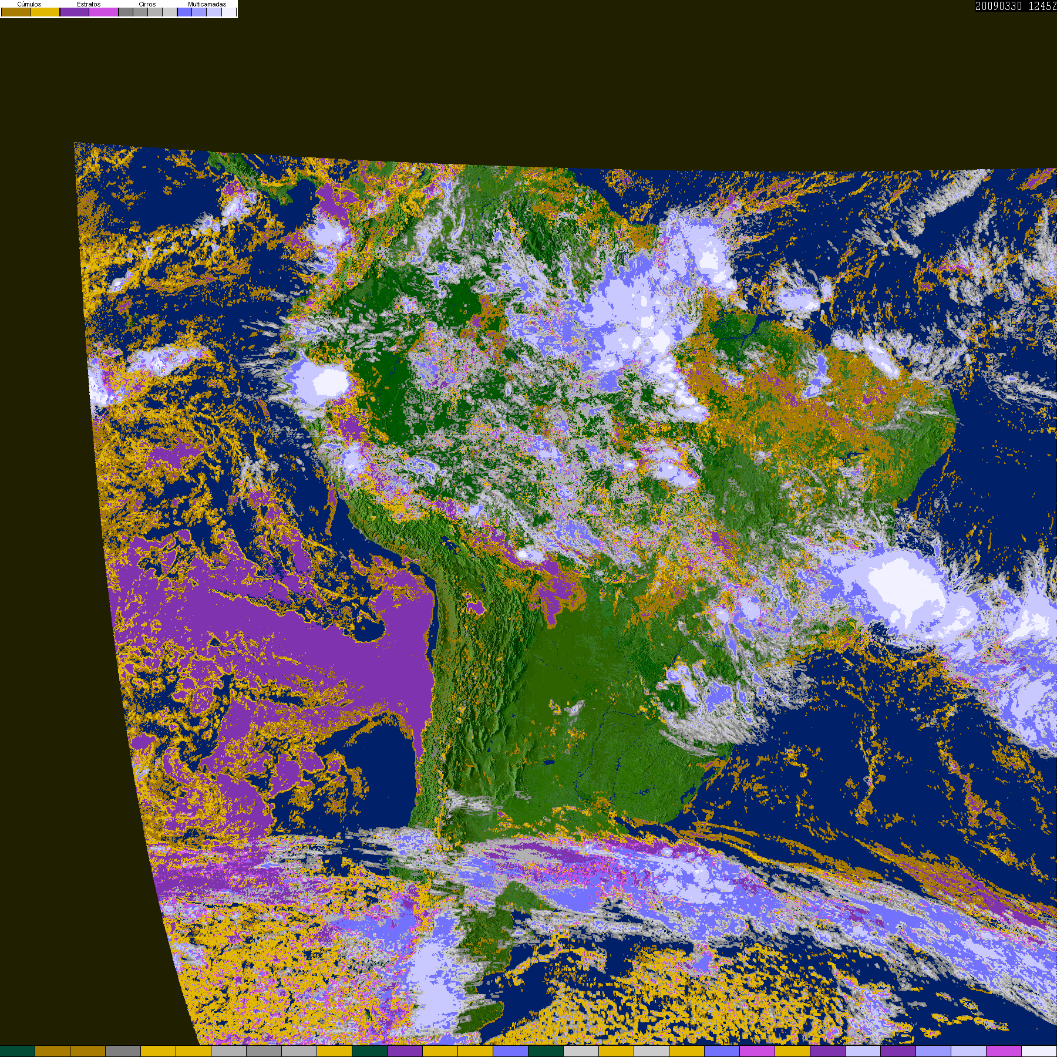
Task: Select the near-white Multicamadas swatch
Action: pyautogui.click(x=229, y=12)
